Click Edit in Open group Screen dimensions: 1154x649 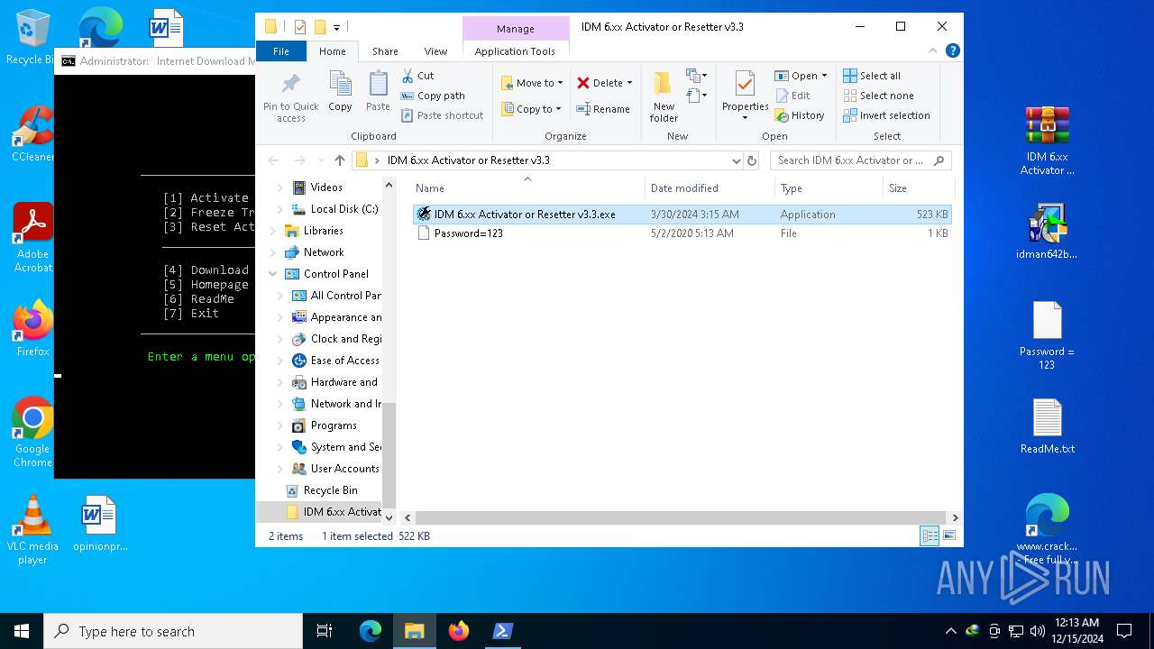792,96
